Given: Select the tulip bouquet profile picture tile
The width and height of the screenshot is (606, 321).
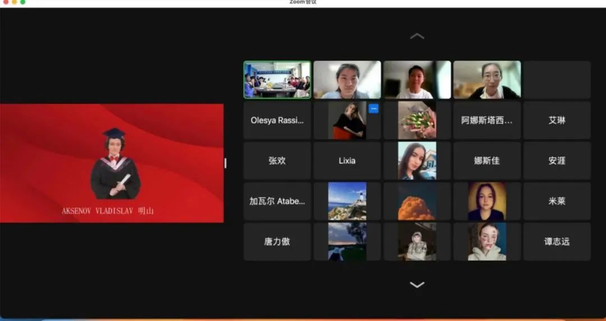Looking at the screenshot, I should [417, 120].
